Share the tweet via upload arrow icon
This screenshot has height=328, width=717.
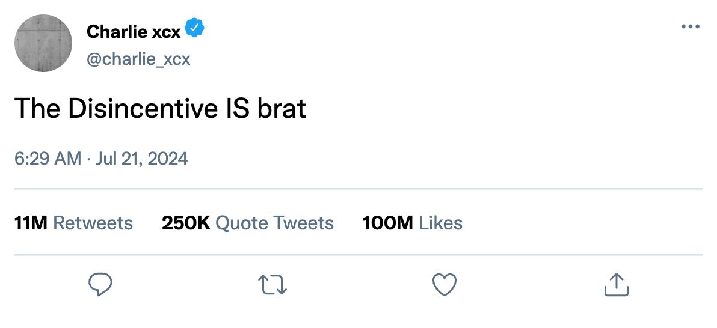coord(616,284)
